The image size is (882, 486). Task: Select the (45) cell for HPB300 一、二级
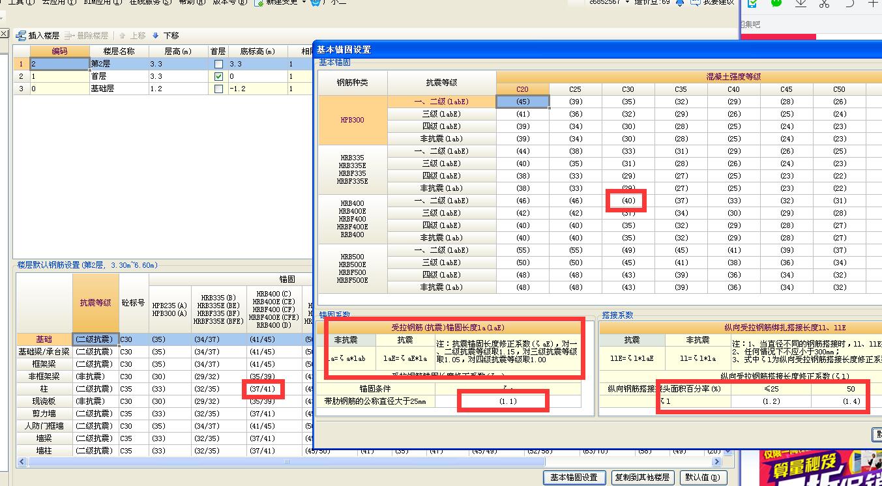click(522, 102)
